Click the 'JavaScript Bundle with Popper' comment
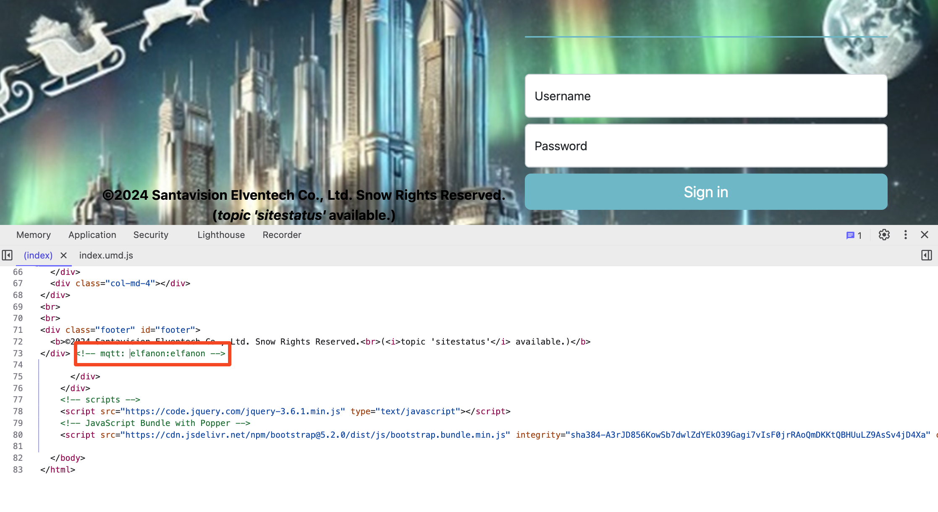The height and width of the screenshot is (512, 938). [x=155, y=423]
